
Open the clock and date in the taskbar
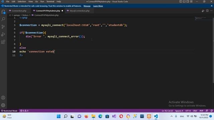click(x=204, y=116)
